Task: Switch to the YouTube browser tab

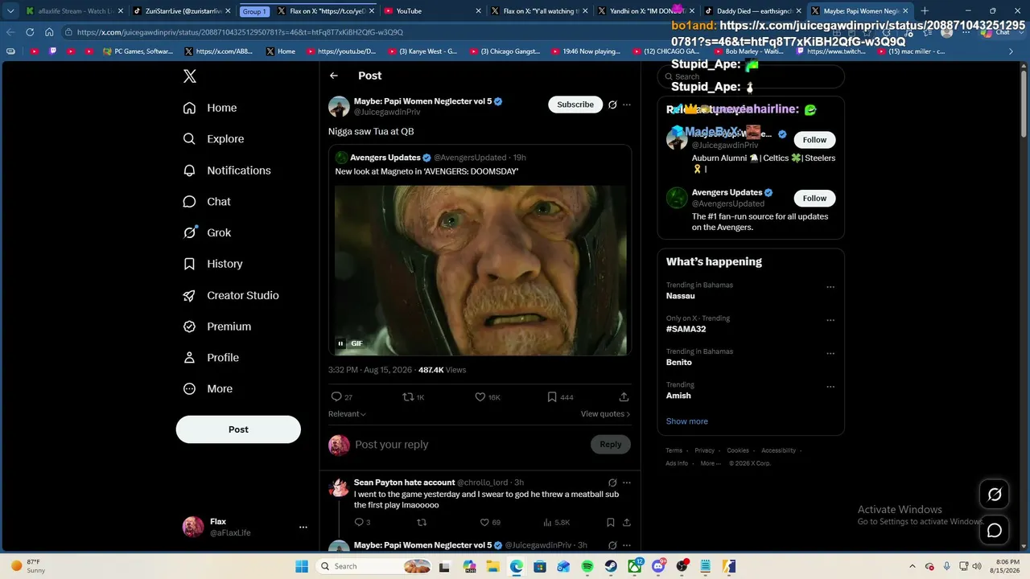Action: coord(431,11)
